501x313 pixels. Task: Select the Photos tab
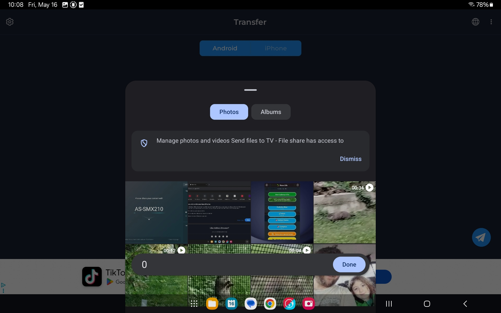coord(229,112)
